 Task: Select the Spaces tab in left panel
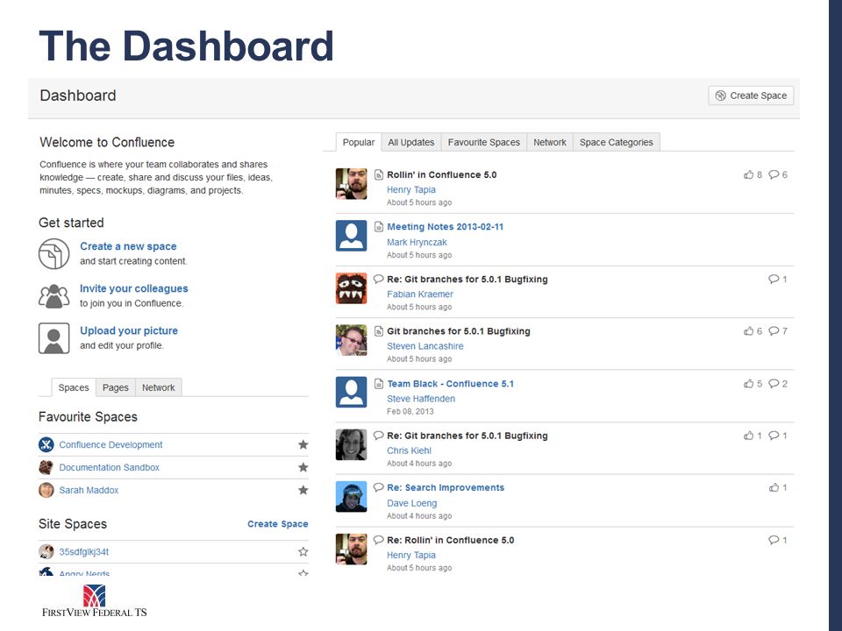tap(74, 387)
